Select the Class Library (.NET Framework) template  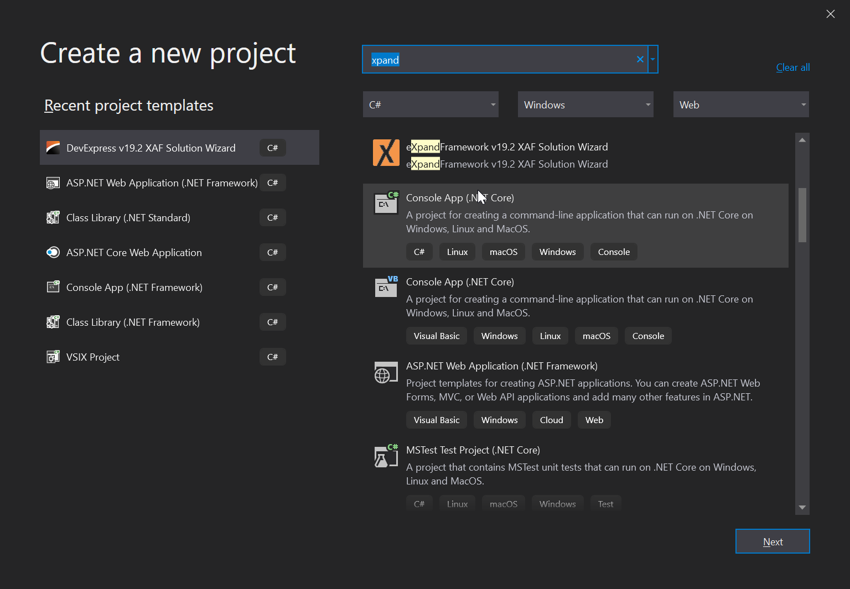pos(133,322)
